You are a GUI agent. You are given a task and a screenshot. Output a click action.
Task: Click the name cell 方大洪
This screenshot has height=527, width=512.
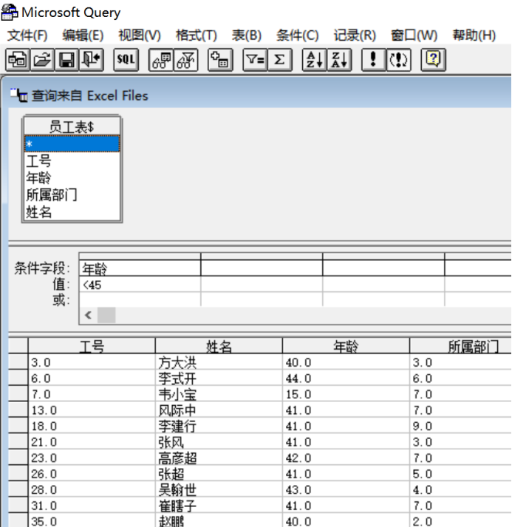pyautogui.click(x=219, y=362)
